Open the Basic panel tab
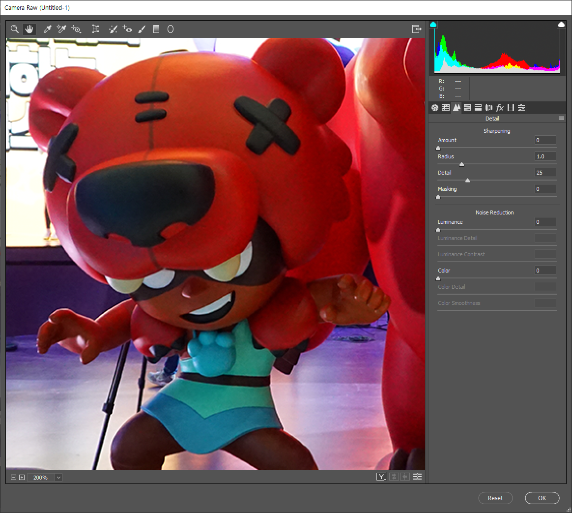Image resolution: width=572 pixels, height=513 pixels. point(435,108)
